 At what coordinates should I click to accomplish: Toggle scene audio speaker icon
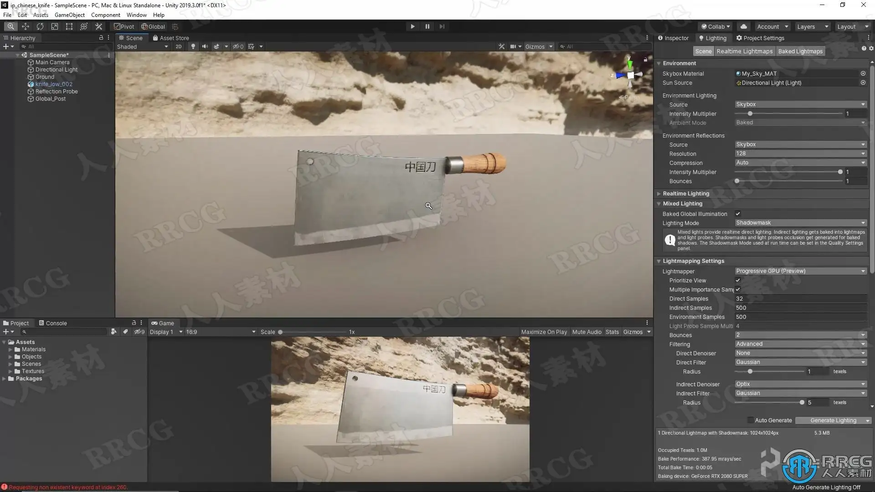pyautogui.click(x=205, y=46)
